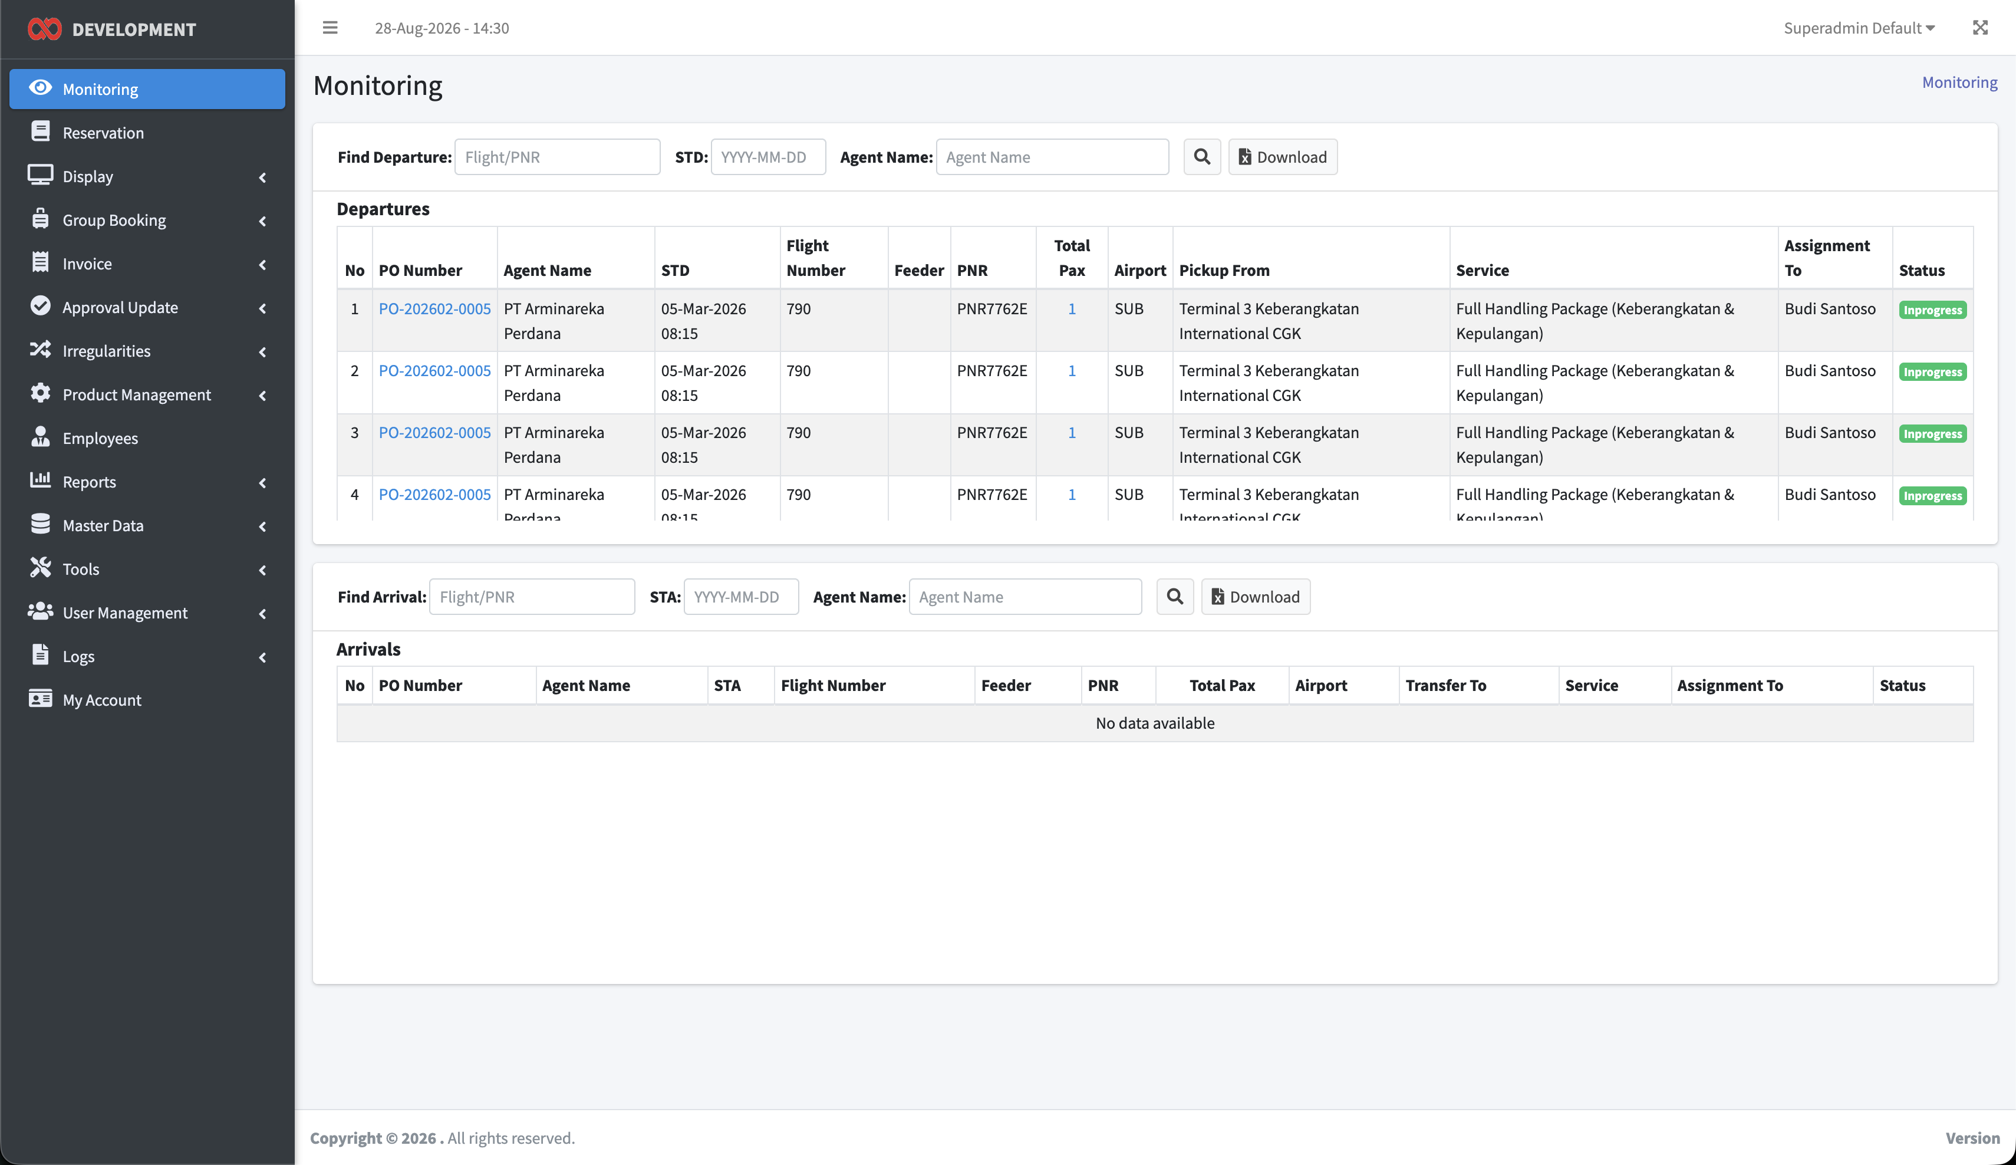Click the Monitoring breadcrumb link

(1959, 83)
